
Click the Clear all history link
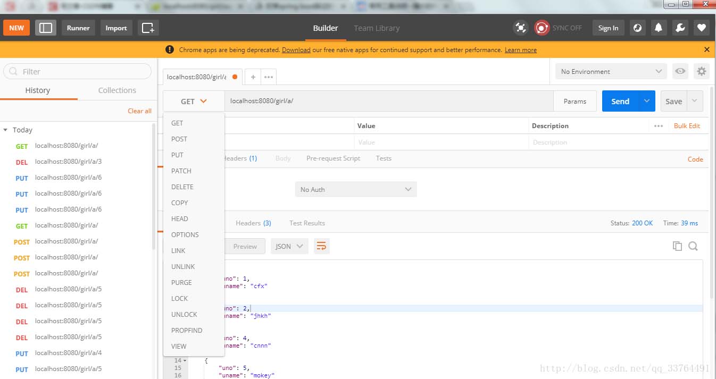coord(139,111)
